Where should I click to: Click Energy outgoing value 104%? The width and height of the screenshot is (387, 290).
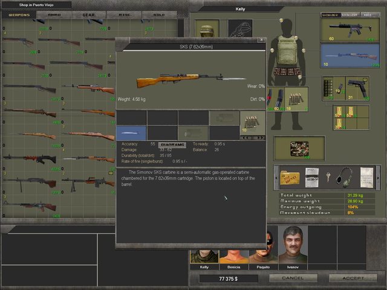click(353, 207)
